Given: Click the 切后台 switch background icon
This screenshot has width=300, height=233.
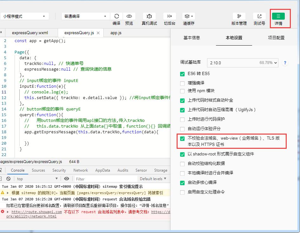Looking at the screenshot, I should click(x=170, y=16).
